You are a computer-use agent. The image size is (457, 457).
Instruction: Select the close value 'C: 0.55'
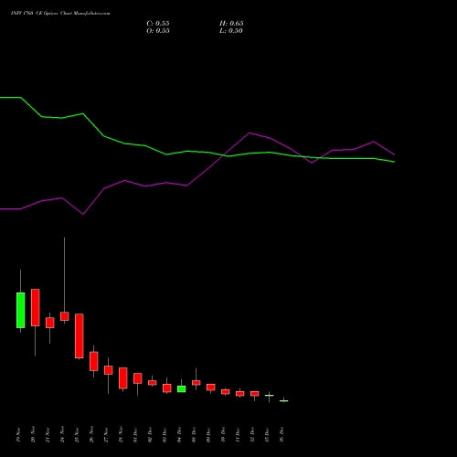pyautogui.click(x=158, y=24)
